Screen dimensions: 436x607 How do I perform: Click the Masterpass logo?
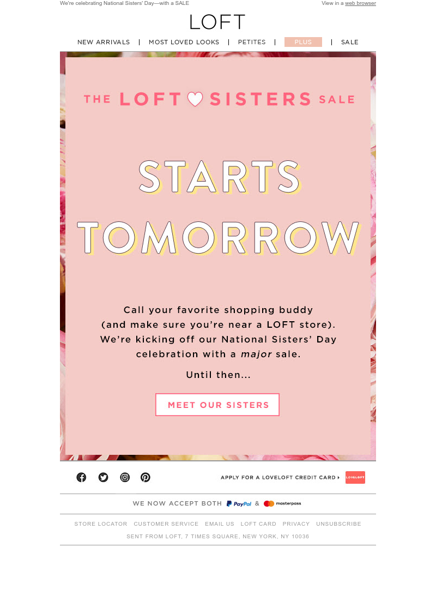click(x=282, y=503)
